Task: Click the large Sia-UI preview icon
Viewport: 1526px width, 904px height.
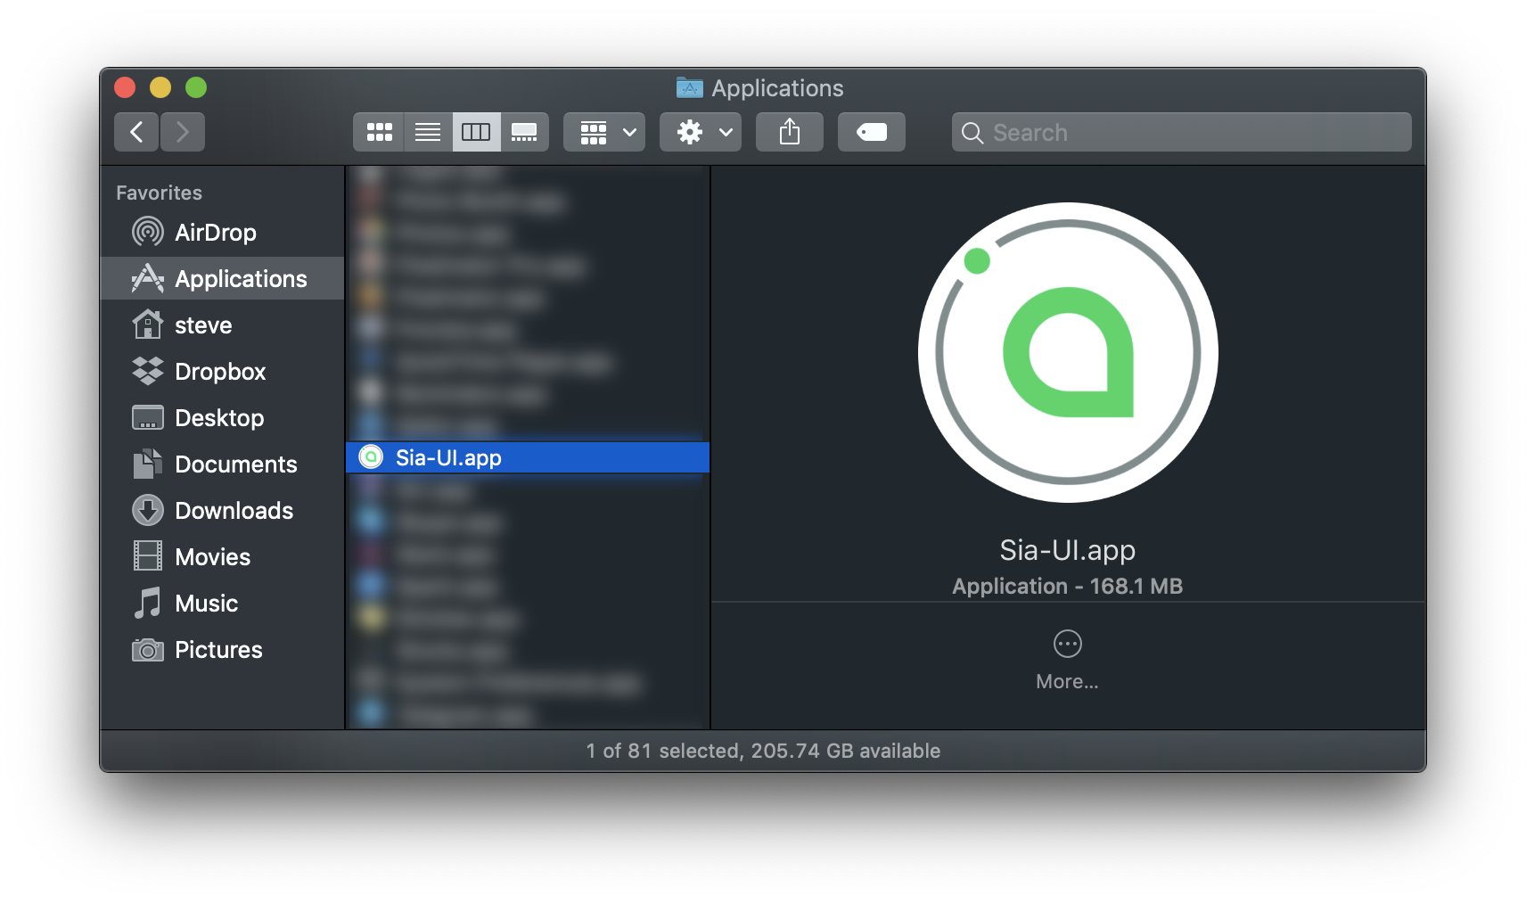Action: (x=1068, y=352)
